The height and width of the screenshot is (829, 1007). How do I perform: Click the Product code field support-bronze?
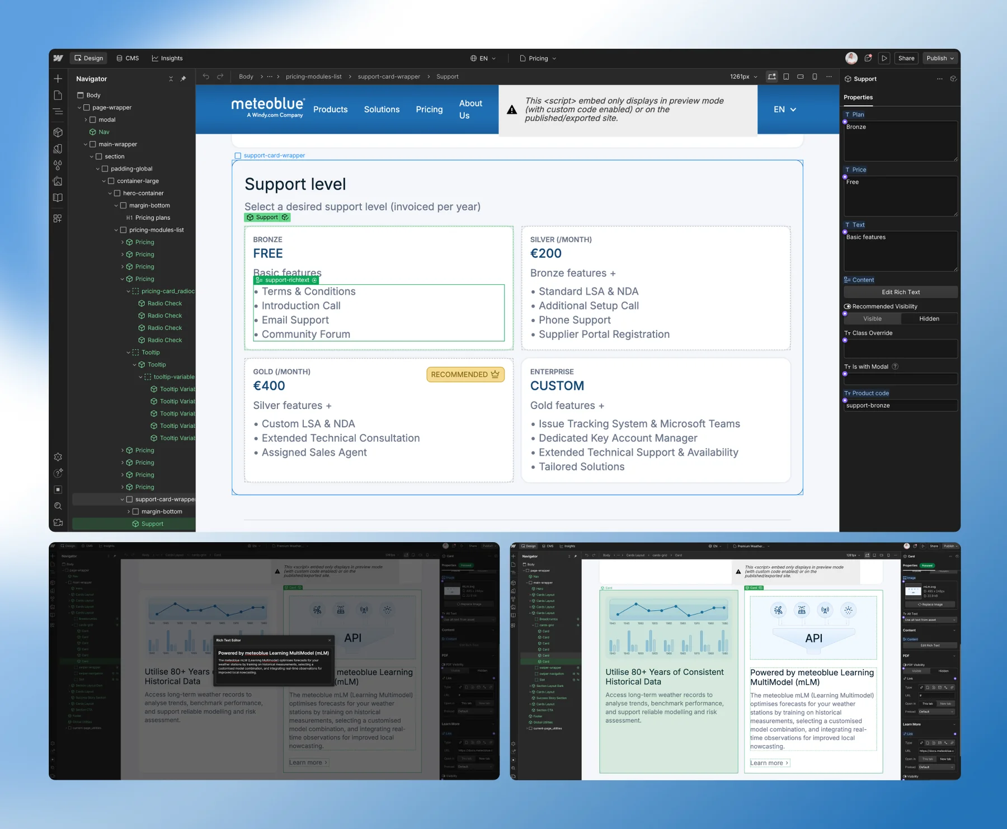pyautogui.click(x=901, y=406)
